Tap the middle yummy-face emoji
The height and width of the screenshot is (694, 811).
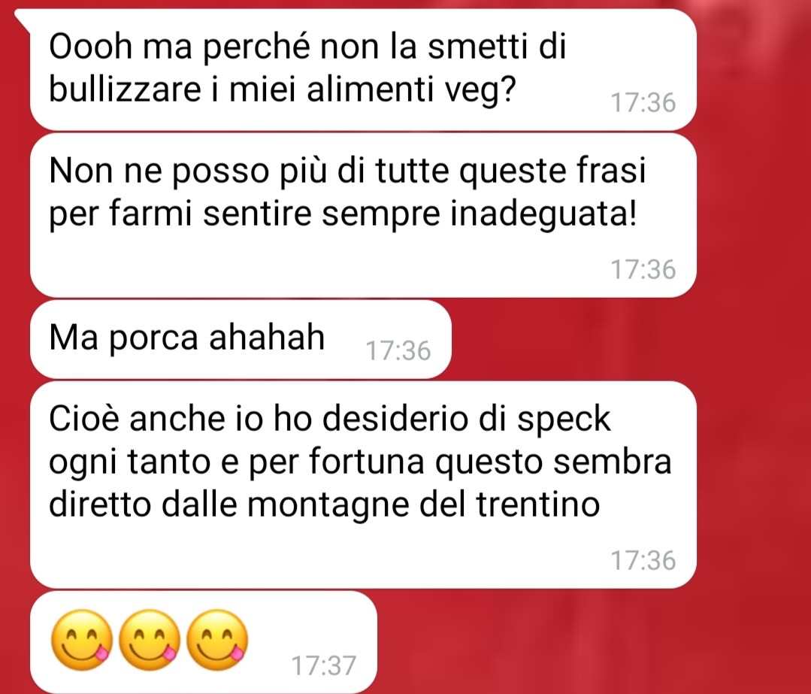point(150,640)
